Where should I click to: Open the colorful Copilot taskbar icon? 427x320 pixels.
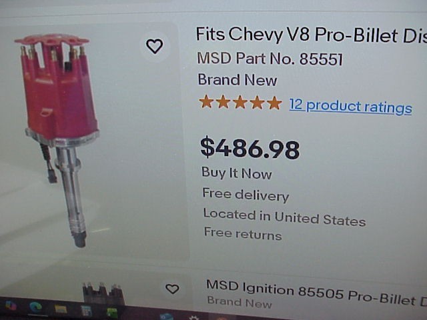pyautogui.click(x=11, y=306)
